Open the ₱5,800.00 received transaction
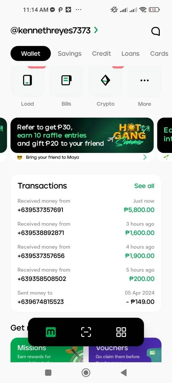 point(86,206)
